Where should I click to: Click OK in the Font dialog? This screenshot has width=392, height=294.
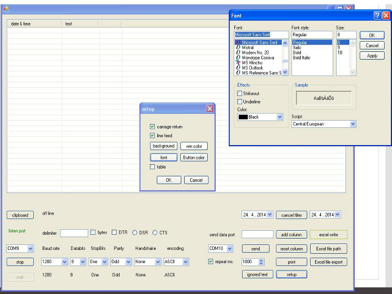tap(372, 35)
